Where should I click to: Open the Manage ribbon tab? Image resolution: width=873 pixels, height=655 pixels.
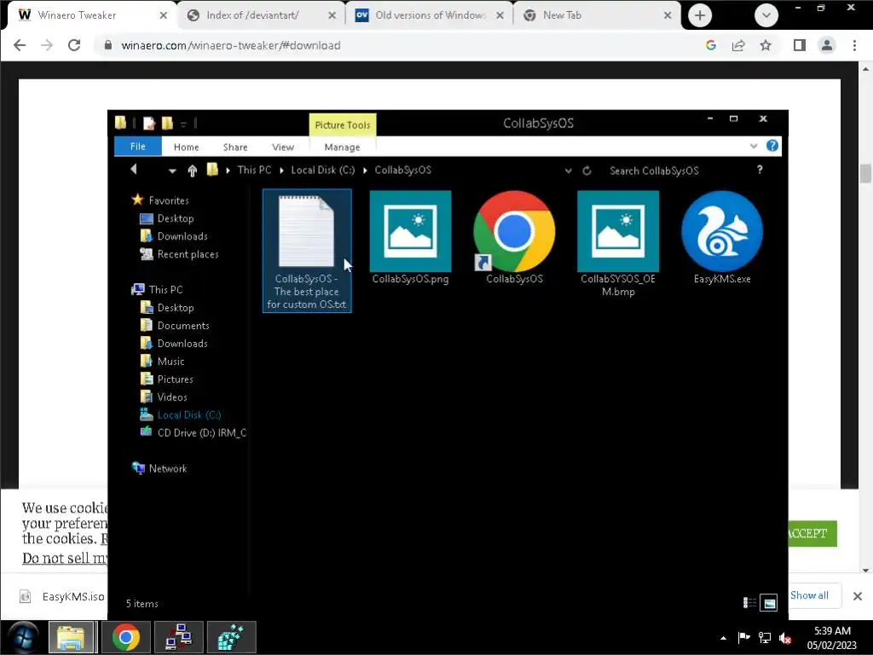[x=342, y=147]
